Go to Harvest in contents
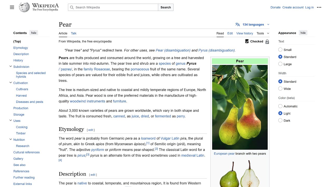This screenshot has width=332, height=187. click(21, 96)
